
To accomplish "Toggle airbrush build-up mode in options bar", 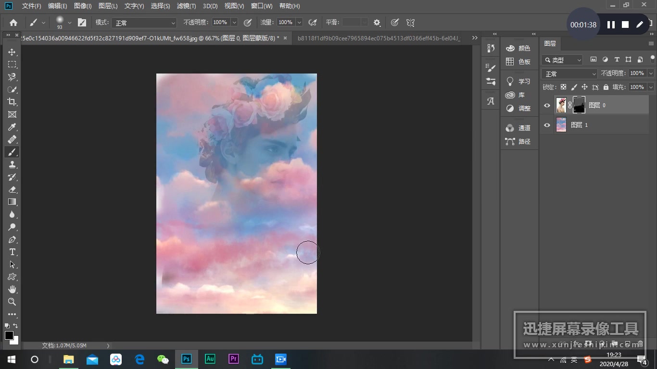I will (312, 23).
